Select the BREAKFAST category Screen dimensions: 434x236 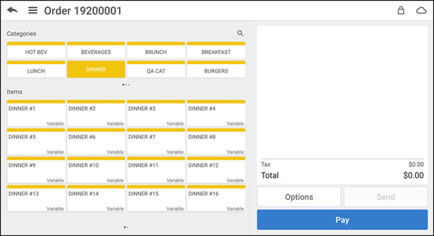[x=216, y=51]
